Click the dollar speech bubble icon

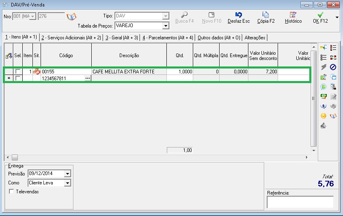323,106
